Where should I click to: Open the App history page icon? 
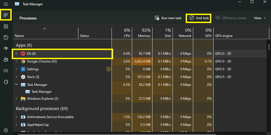[6, 37]
